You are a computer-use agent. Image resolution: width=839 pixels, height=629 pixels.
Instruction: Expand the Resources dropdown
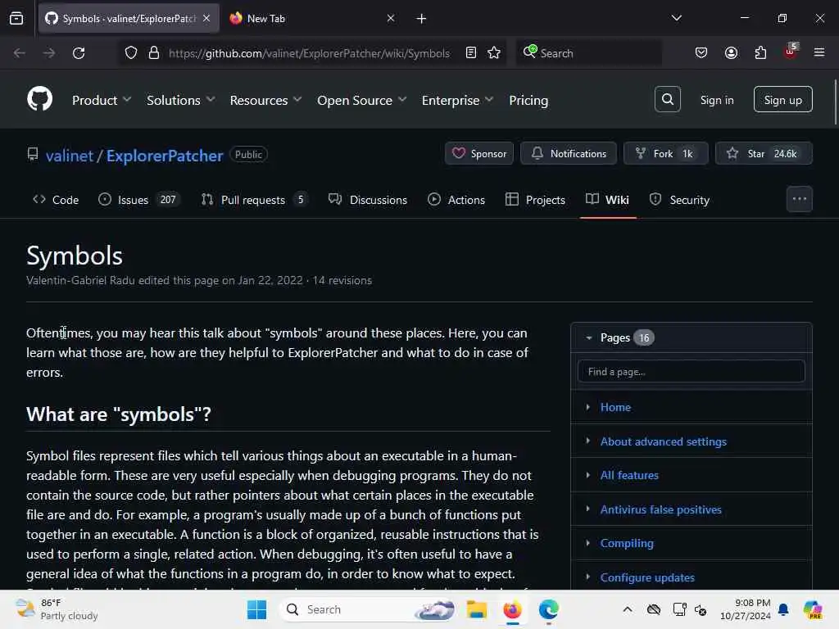(x=266, y=100)
